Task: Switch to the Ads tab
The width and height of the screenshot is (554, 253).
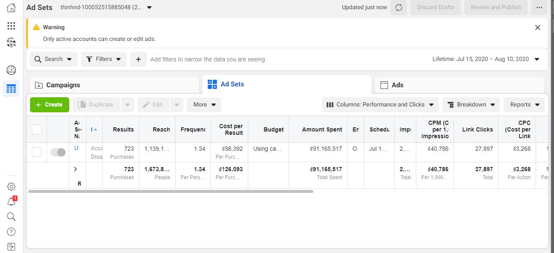Action: pyautogui.click(x=459, y=85)
